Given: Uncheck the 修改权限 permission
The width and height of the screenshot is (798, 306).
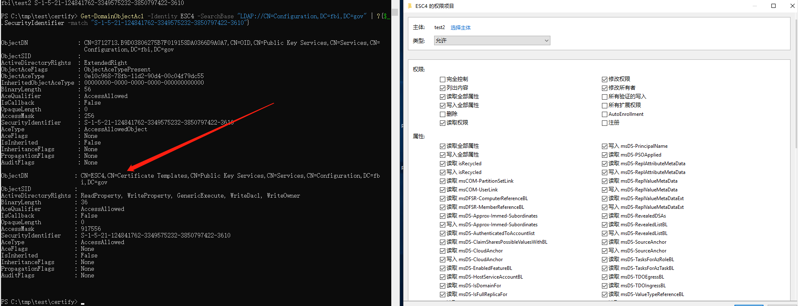Looking at the screenshot, I should [604, 79].
